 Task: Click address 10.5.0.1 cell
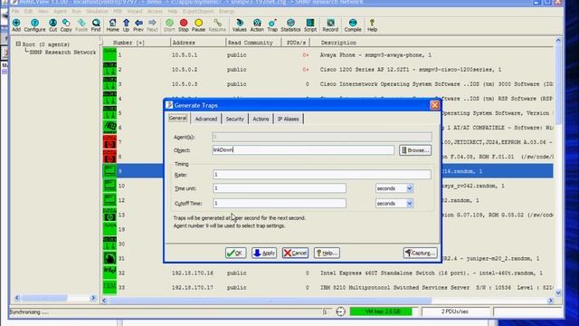185,55
